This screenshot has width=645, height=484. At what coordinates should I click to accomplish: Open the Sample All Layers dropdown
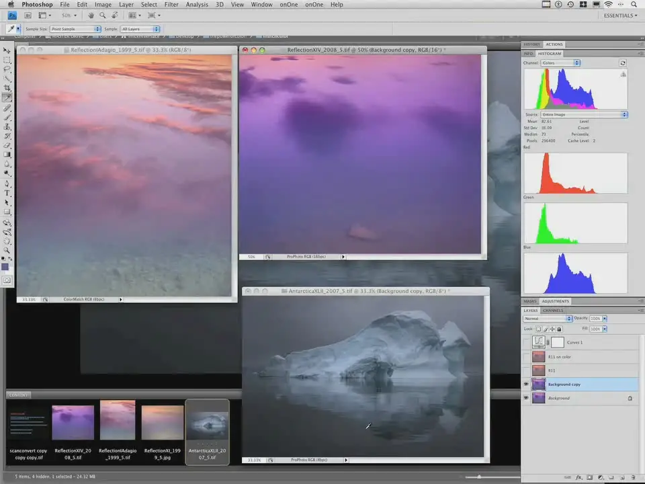(140, 29)
